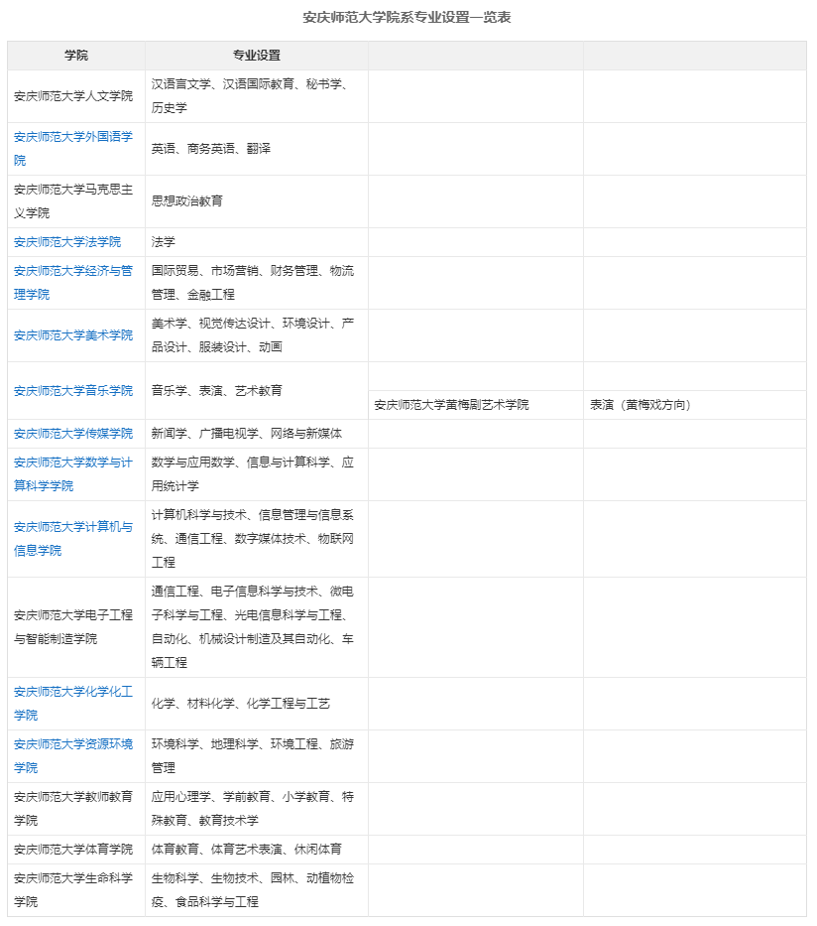This screenshot has width=817, height=926.
Task: Select the 法学 majors cell
Action: click(x=257, y=242)
